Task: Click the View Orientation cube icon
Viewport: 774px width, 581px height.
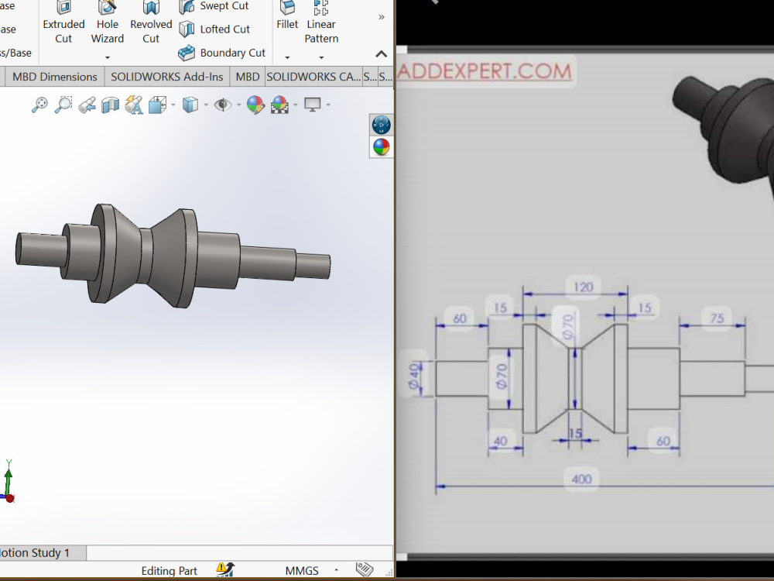Action: point(157,105)
